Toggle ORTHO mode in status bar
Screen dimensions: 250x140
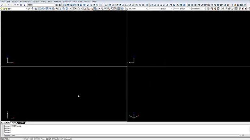37,139
